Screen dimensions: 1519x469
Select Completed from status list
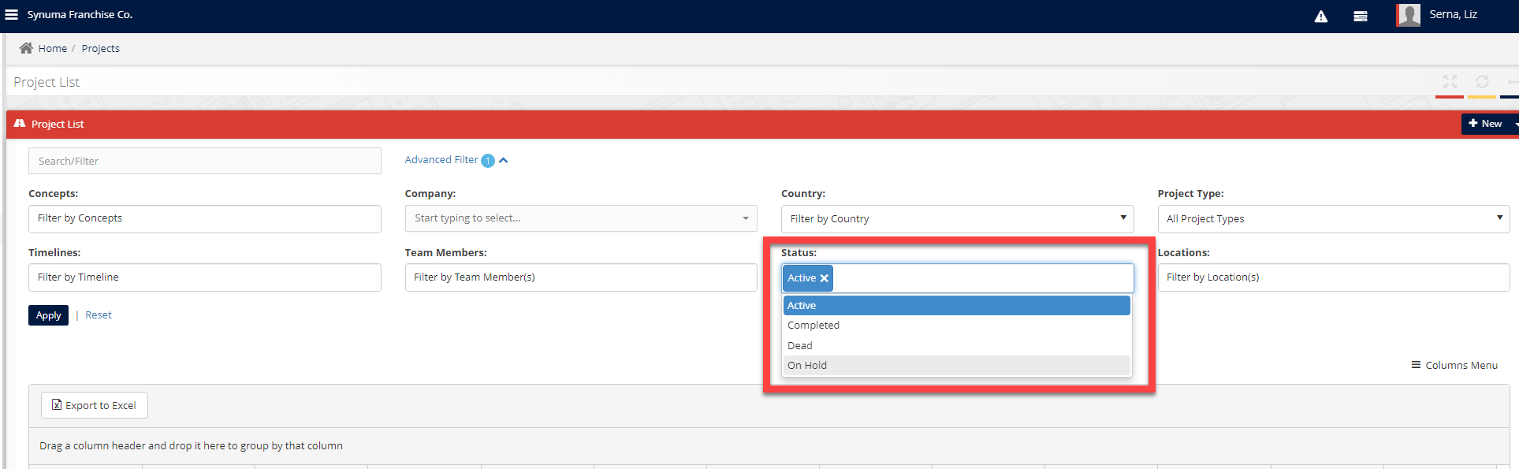813,326
